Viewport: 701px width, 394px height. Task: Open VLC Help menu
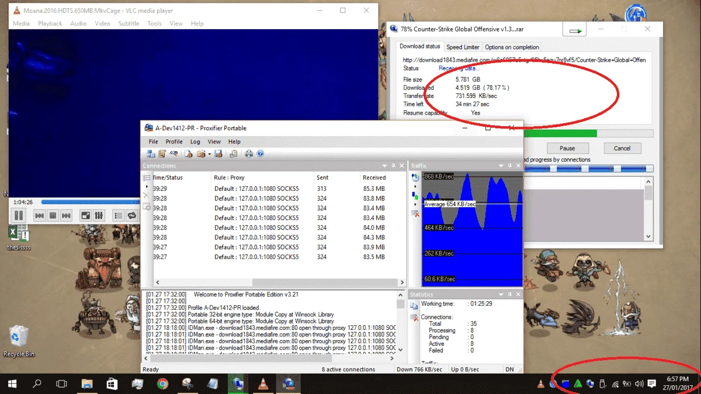197,23
